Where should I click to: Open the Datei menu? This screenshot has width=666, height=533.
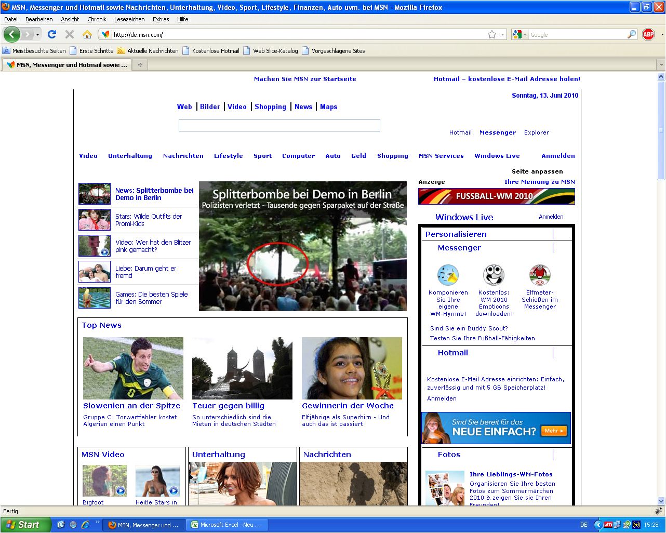[x=11, y=19]
